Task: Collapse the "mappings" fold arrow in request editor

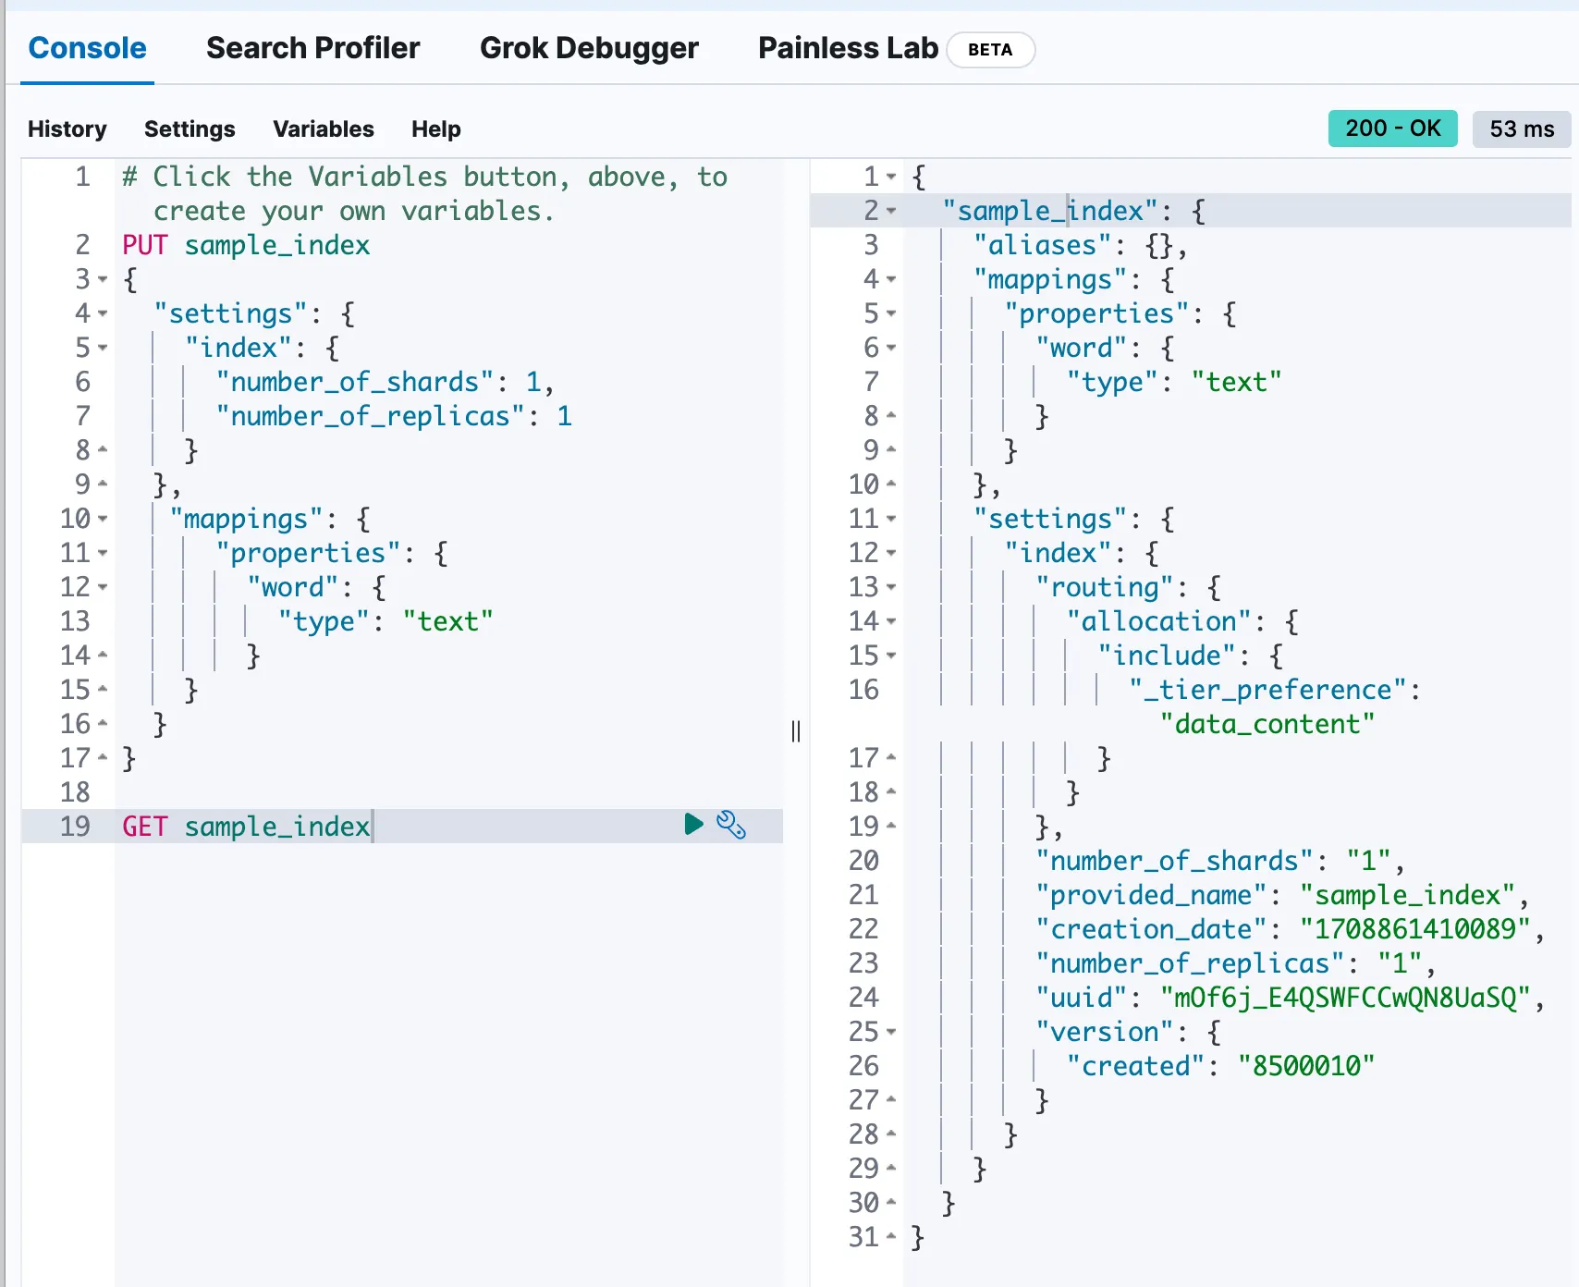Action: pos(103,519)
